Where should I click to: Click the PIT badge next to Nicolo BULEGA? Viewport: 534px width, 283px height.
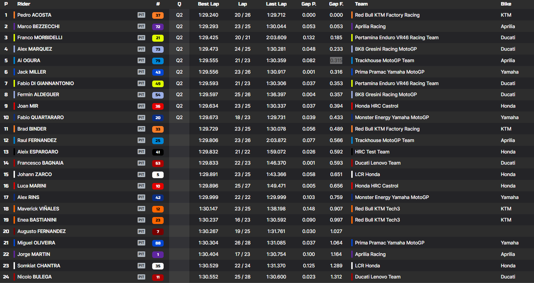pyautogui.click(x=141, y=277)
